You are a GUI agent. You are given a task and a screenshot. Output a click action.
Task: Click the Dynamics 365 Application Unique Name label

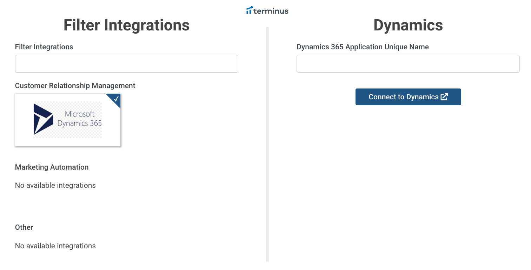click(x=363, y=47)
